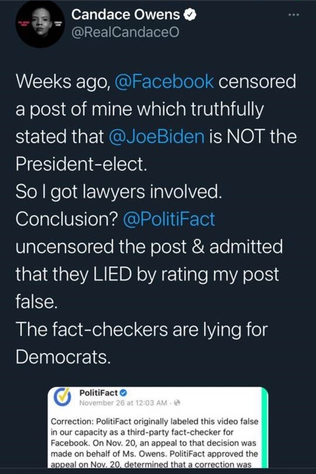Image resolution: width=316 pixels, height=474 pixels.
Task: Click the line "So I got lawyers involved."
Action: coord(119,192)
